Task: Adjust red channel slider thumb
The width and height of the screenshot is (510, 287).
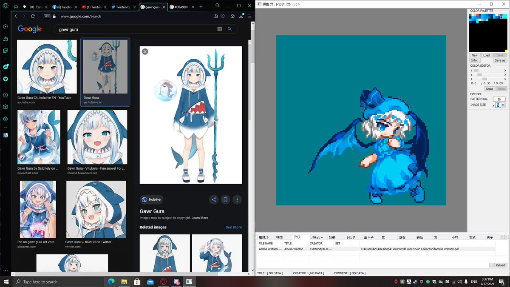Action: [476, 71]
